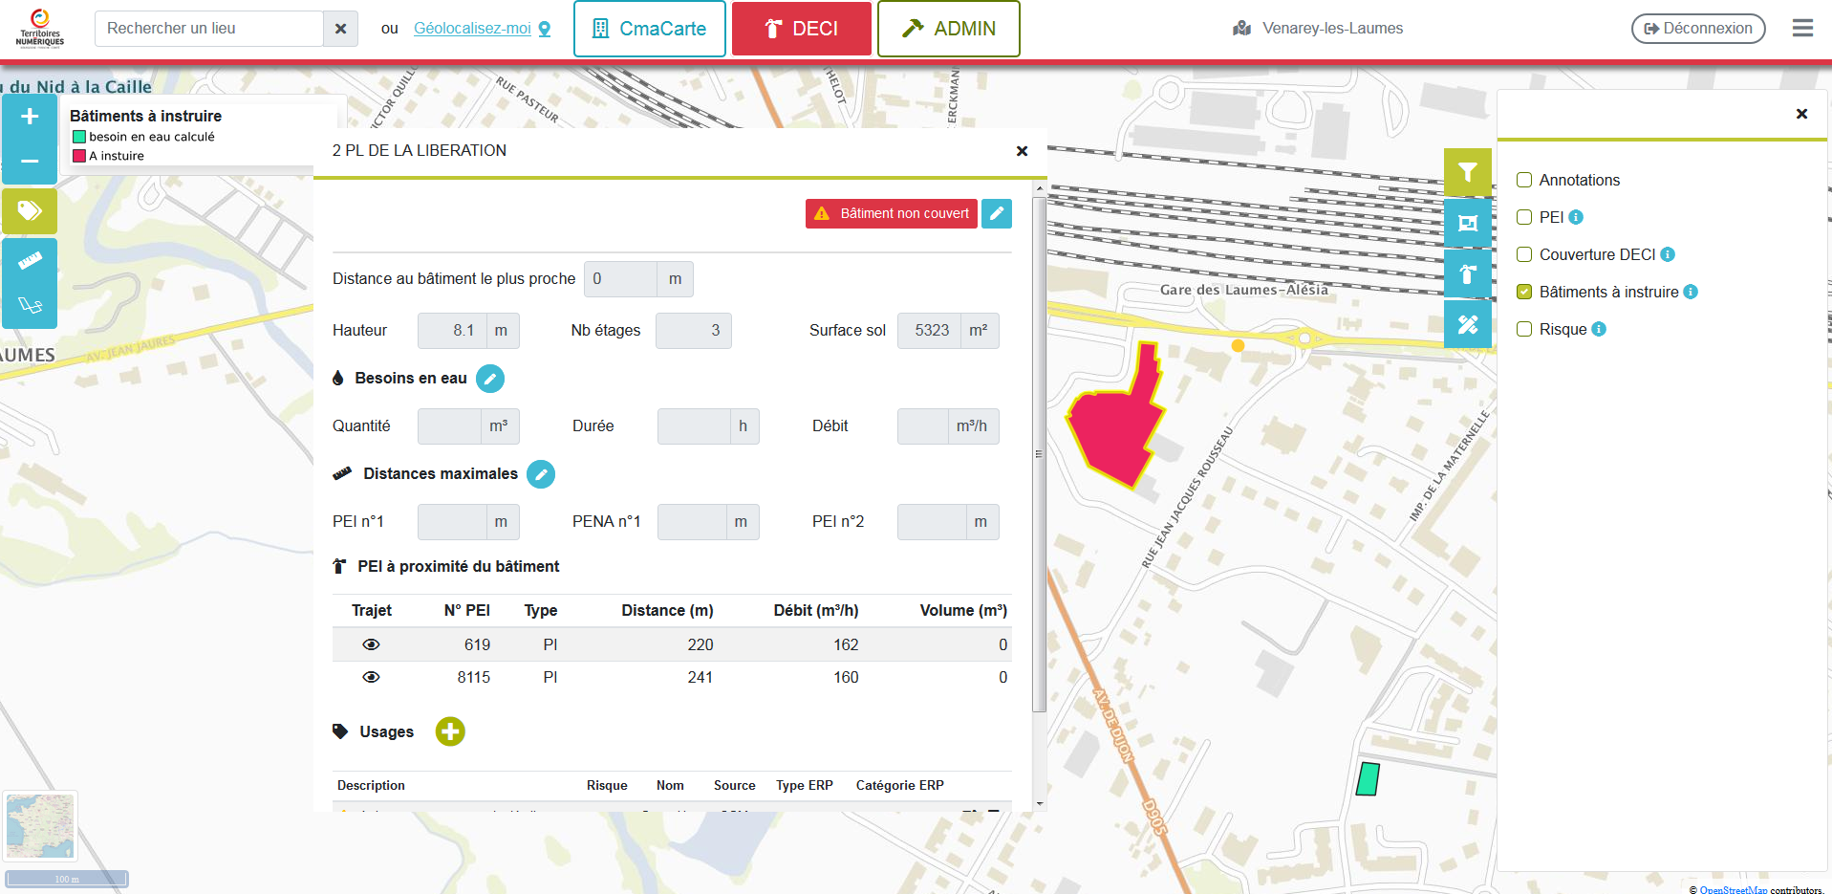This screenshot has height=894, width=1832.
Task: Open the tag legend tool
Action: [30, 210]
